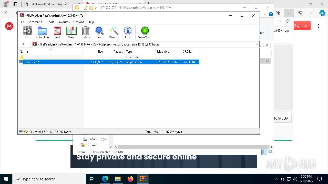Screen dimensions: 328x184
Task: Show archive Info
Action: pos(128,32)
